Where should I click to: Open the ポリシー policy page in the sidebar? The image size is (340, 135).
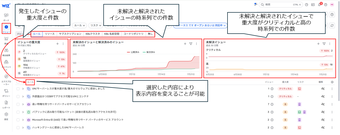pos(6,93)
